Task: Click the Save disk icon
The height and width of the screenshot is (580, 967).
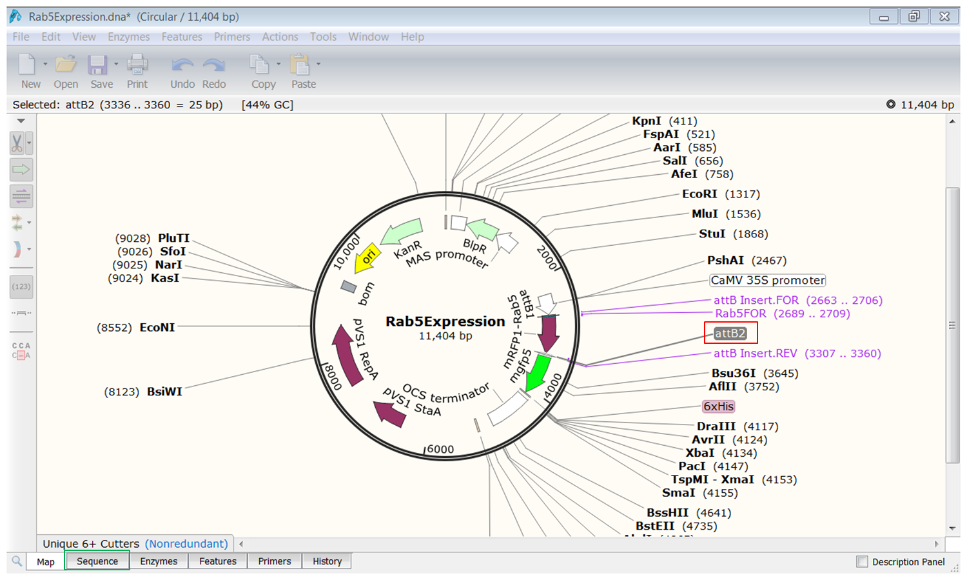Action: [98, 65]
